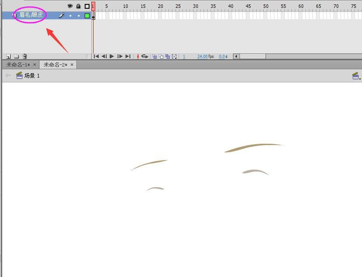Click the Delete layer trash icon
The height and width of the screenshot is (277, 362).
[25, 57]
